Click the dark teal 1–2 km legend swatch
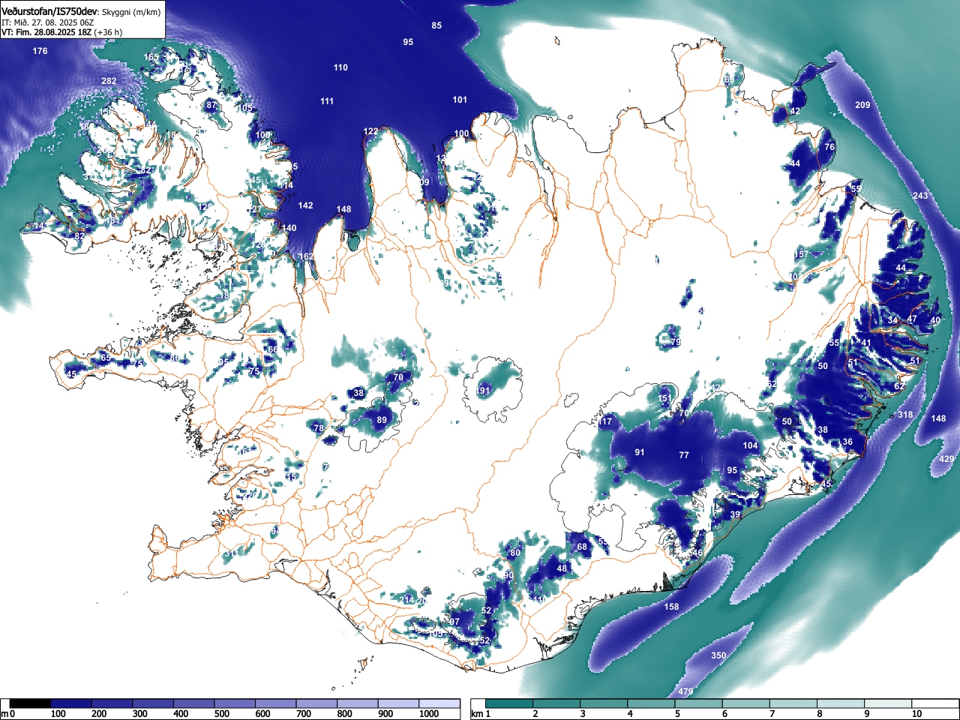This screenshot has height=720, width=960. (510, 703)
